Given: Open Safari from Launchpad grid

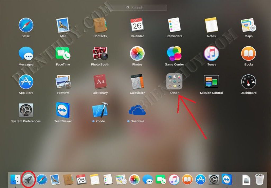Looking at the screenshot, I should pos(26,25).
